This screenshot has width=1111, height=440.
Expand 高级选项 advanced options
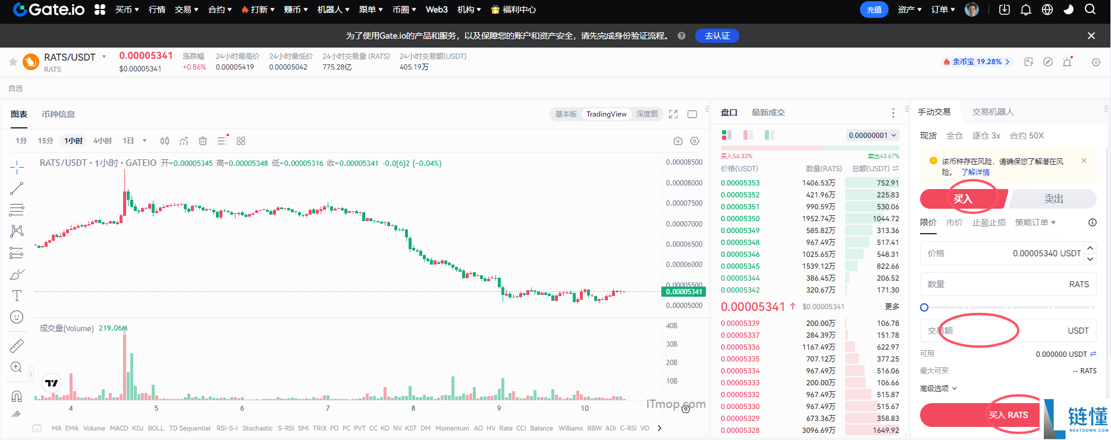pyautogui.click(x=939, y=388)
